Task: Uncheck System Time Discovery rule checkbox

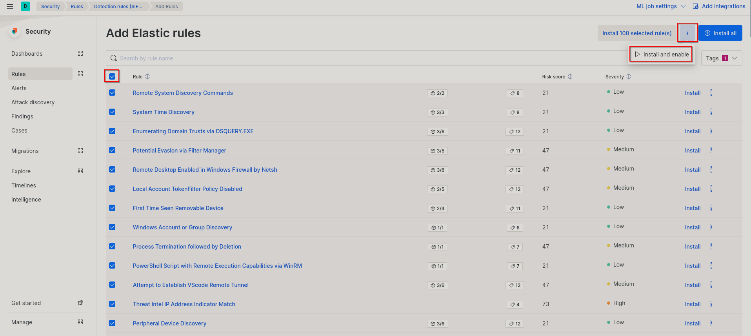Action: (112, 112)
